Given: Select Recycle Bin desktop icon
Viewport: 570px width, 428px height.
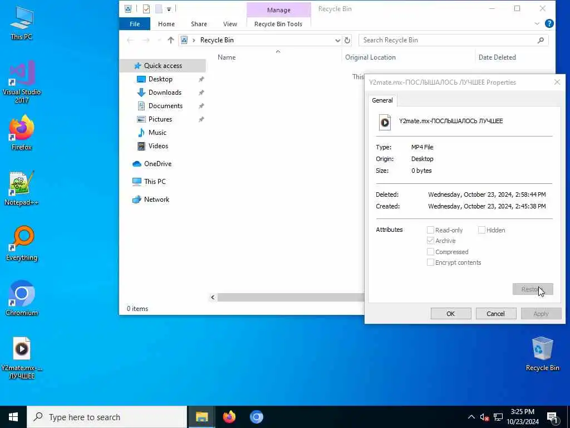Looking at the screenshot, I should pos(542,354).
